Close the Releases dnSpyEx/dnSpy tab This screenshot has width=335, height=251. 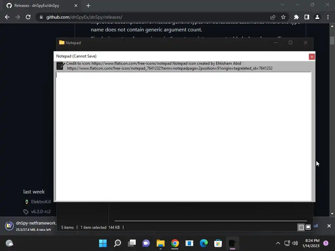coord(76,6)
